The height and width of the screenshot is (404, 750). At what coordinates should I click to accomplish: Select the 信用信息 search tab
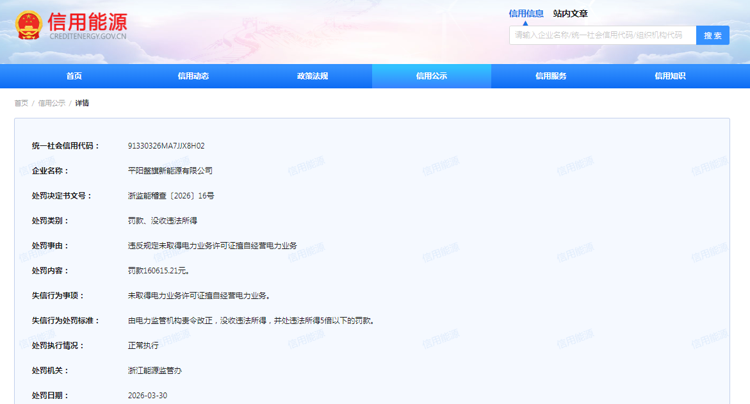526,13
